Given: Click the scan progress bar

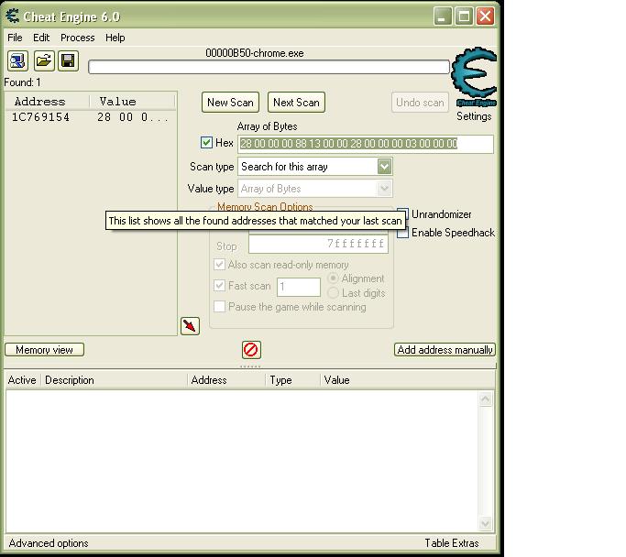Looking at the screenshot, I should point(269,67).
